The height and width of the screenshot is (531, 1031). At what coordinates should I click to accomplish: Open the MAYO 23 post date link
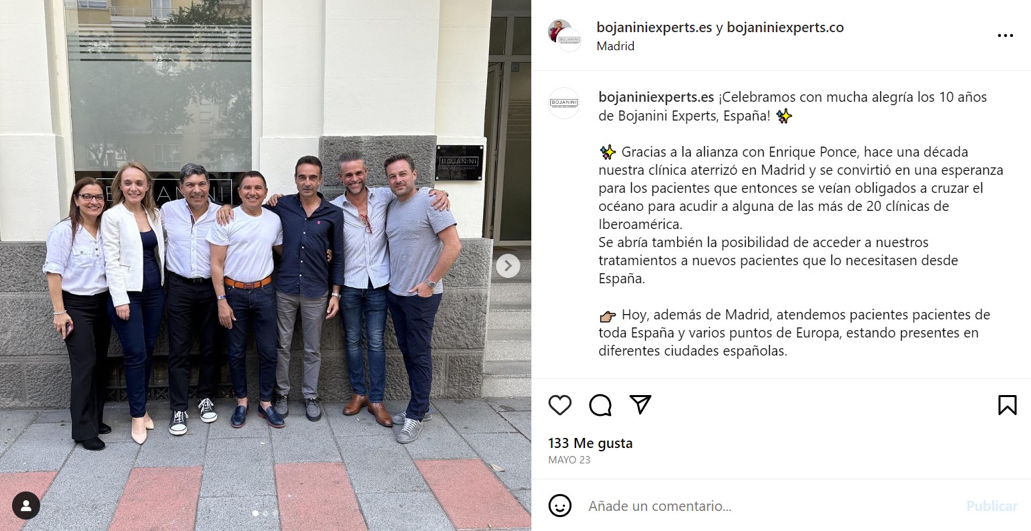tap(569, 460)
